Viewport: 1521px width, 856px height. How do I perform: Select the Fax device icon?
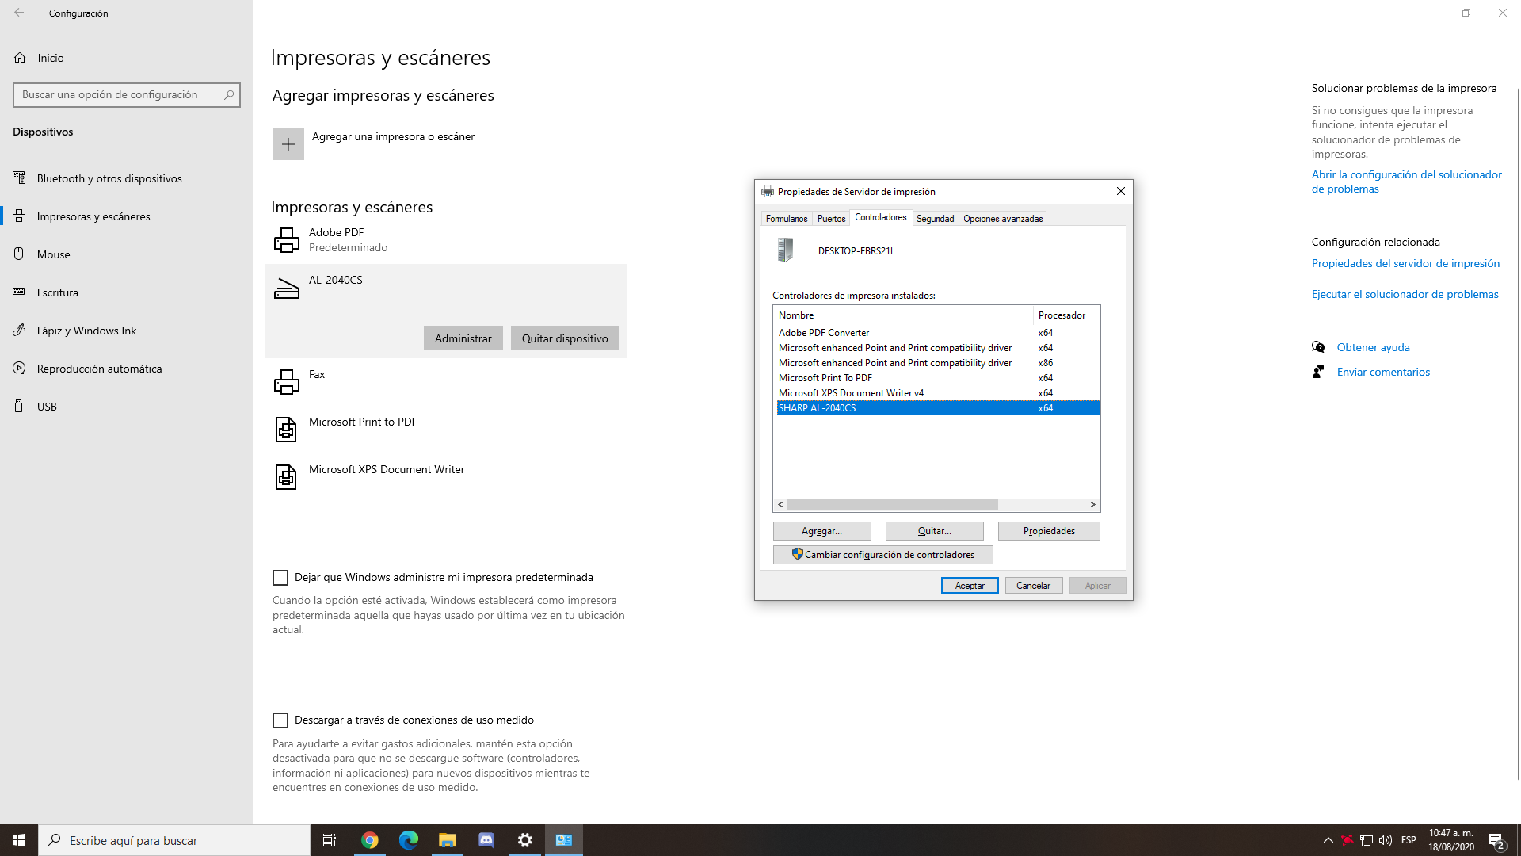click(x=286, y=382)
